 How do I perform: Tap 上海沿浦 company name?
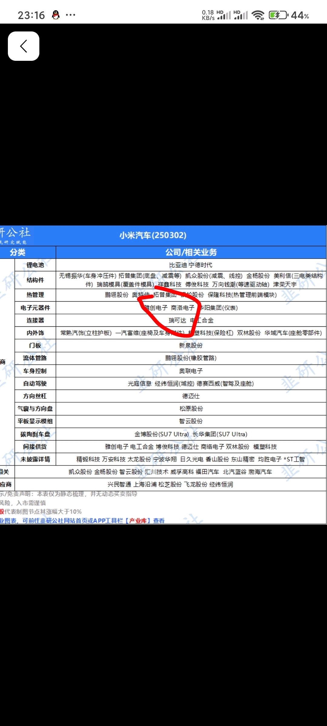pos(145,485)
